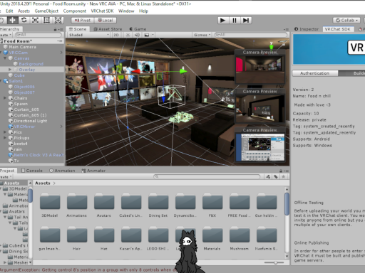The image size is (365, 273).
Task: Expand the Pickups object in Hierarchy
Action: click(x=5, y=138)
